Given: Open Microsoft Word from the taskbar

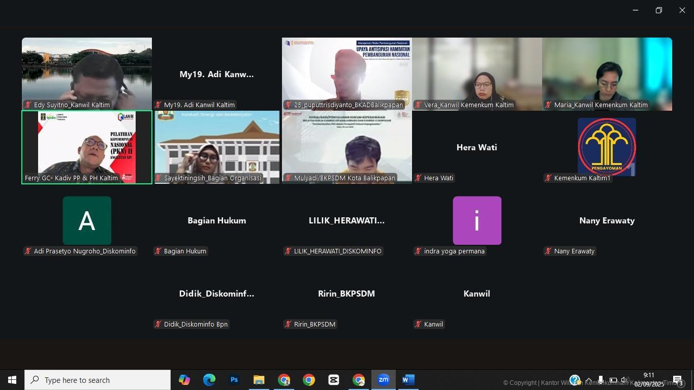Looking at the screenshot, I should 408,380.
